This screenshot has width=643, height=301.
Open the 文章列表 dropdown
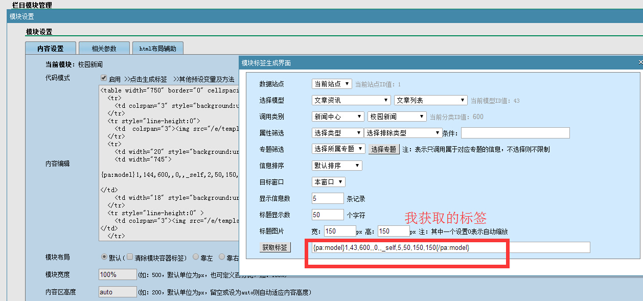click(430, 100)
